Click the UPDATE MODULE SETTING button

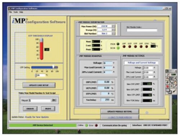point(120,111)
